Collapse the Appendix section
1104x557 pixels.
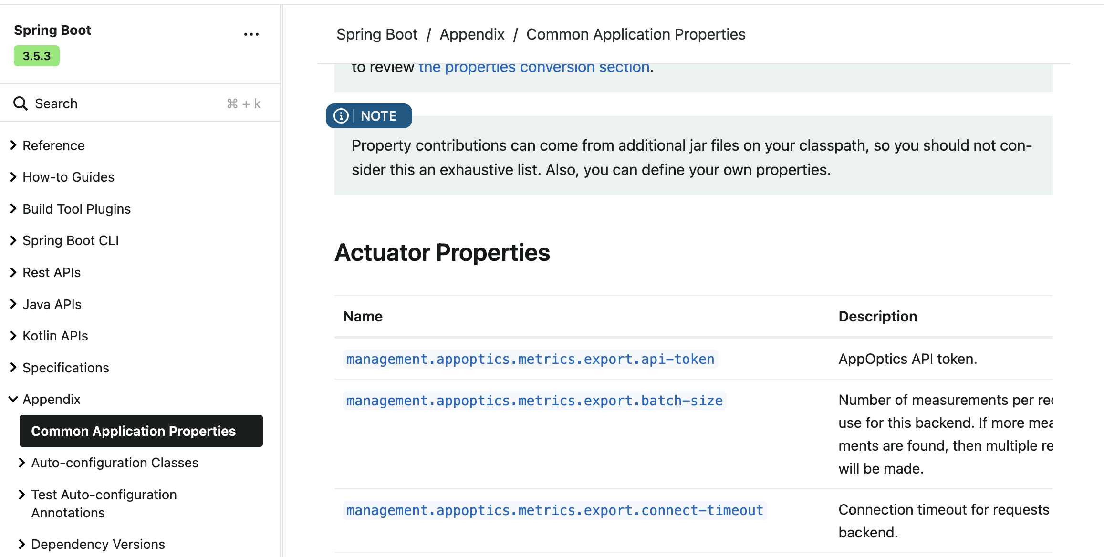13,399
